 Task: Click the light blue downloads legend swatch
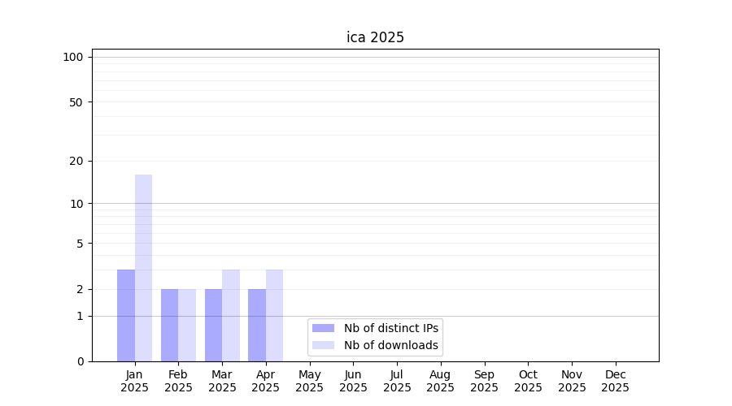(323, 345)
